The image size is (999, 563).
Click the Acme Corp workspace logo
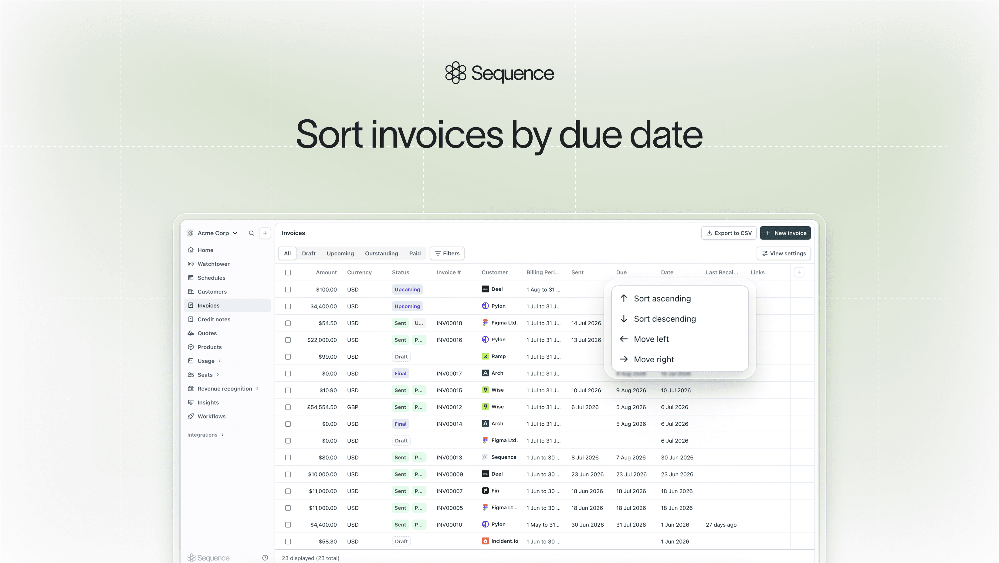(190, 233)
